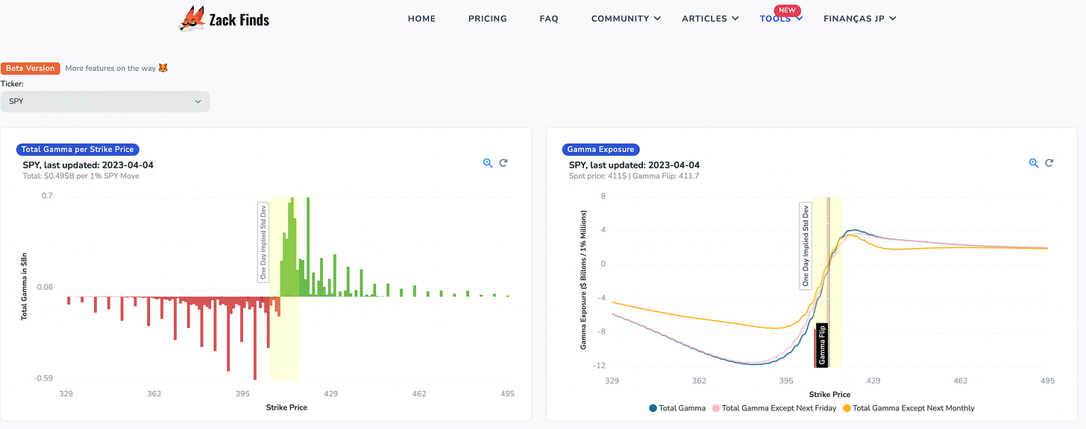
Task: Click 'Total: $0.49$B per 1% SPY Move' text
Action: (x=81, y=176)
